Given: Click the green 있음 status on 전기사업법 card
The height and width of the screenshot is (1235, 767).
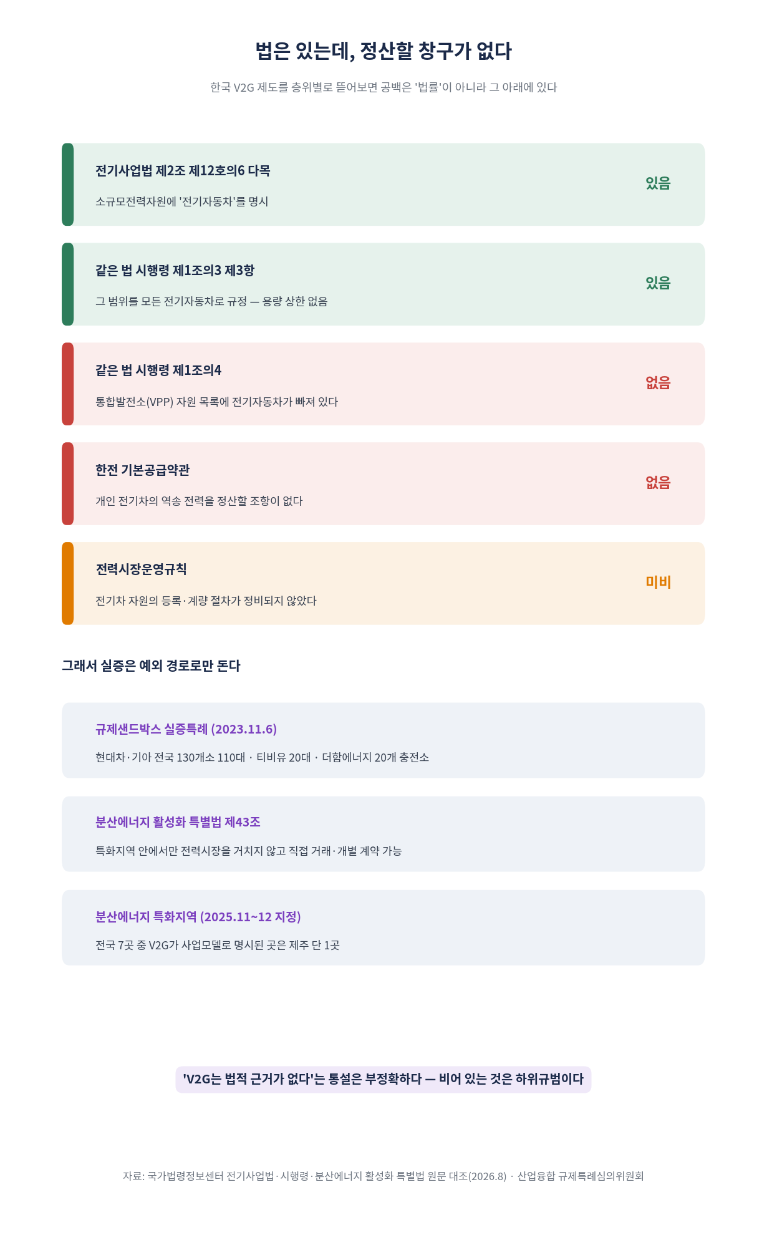Looking at the screenshot, I should tap(658, 183).
